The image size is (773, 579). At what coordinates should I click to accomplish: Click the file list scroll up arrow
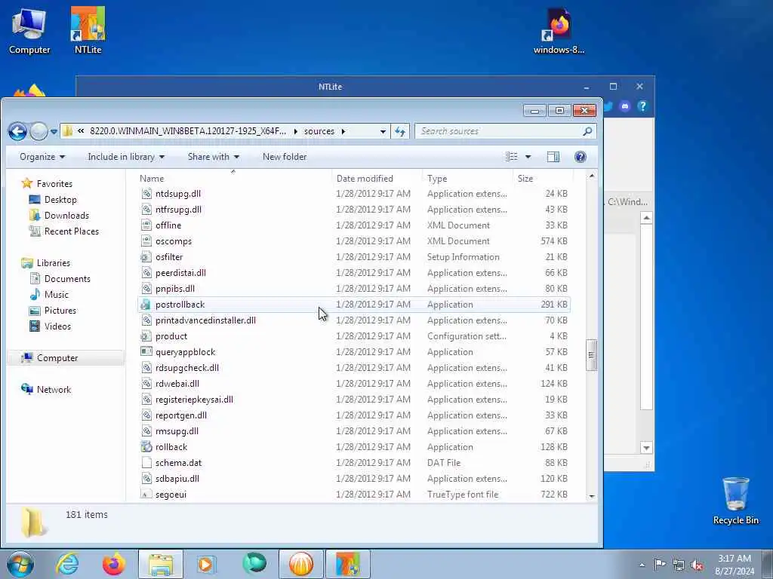point(592,176)
